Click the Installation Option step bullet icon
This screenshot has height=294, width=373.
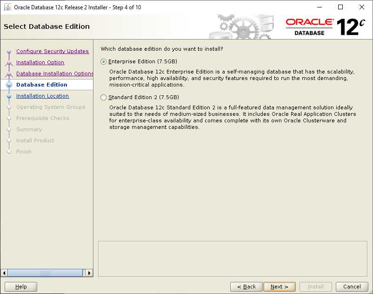coord(9,63)
